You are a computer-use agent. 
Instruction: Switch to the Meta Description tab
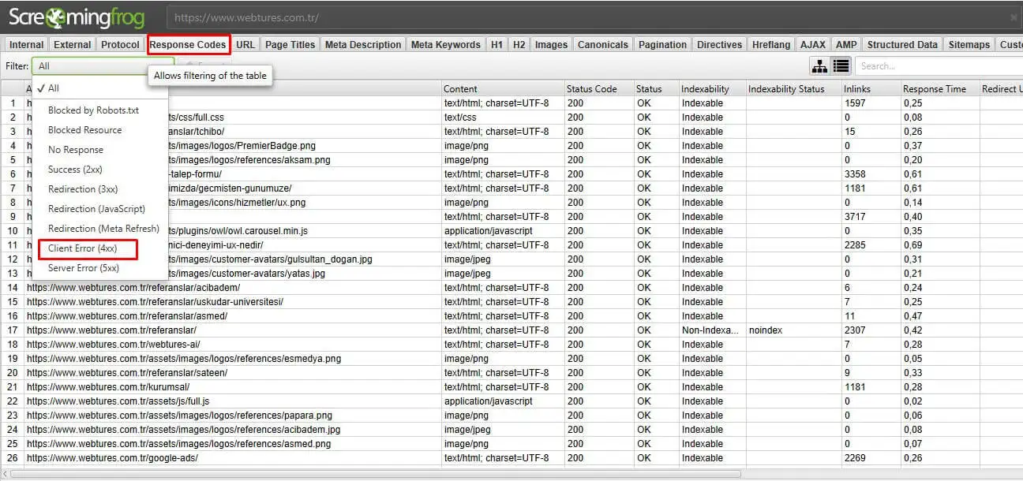coord(362,44)
